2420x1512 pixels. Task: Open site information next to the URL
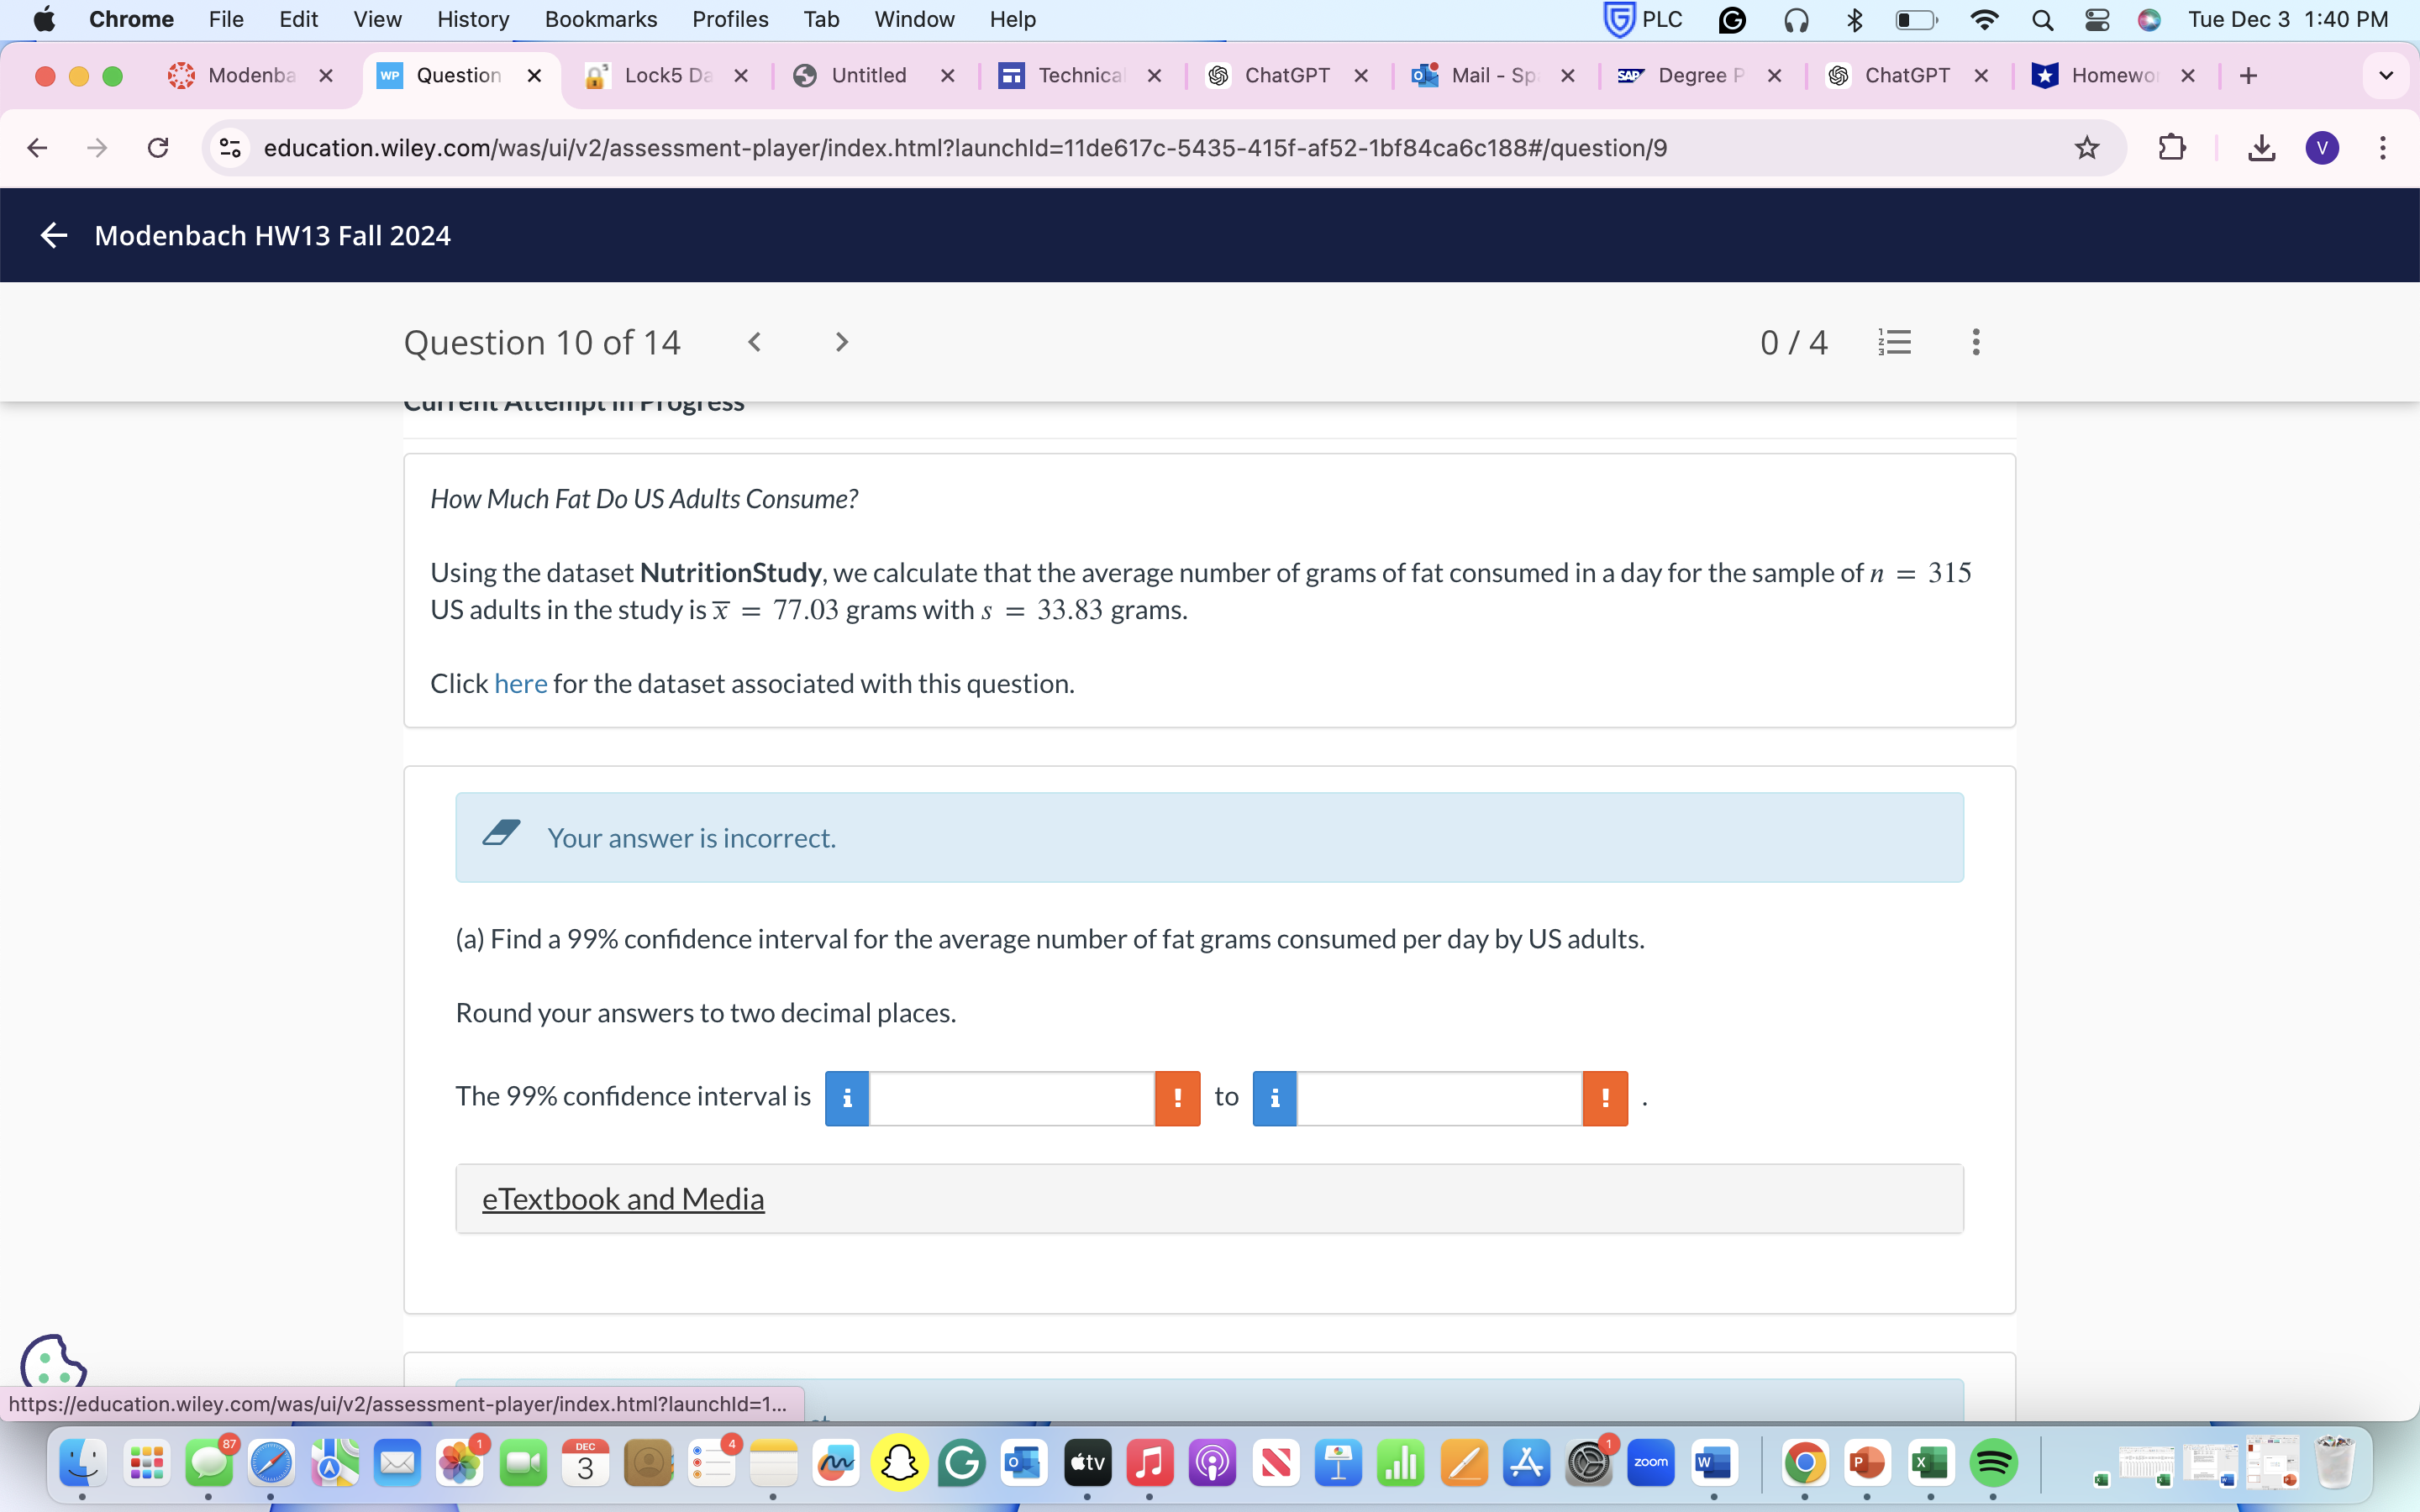point(229,147)
